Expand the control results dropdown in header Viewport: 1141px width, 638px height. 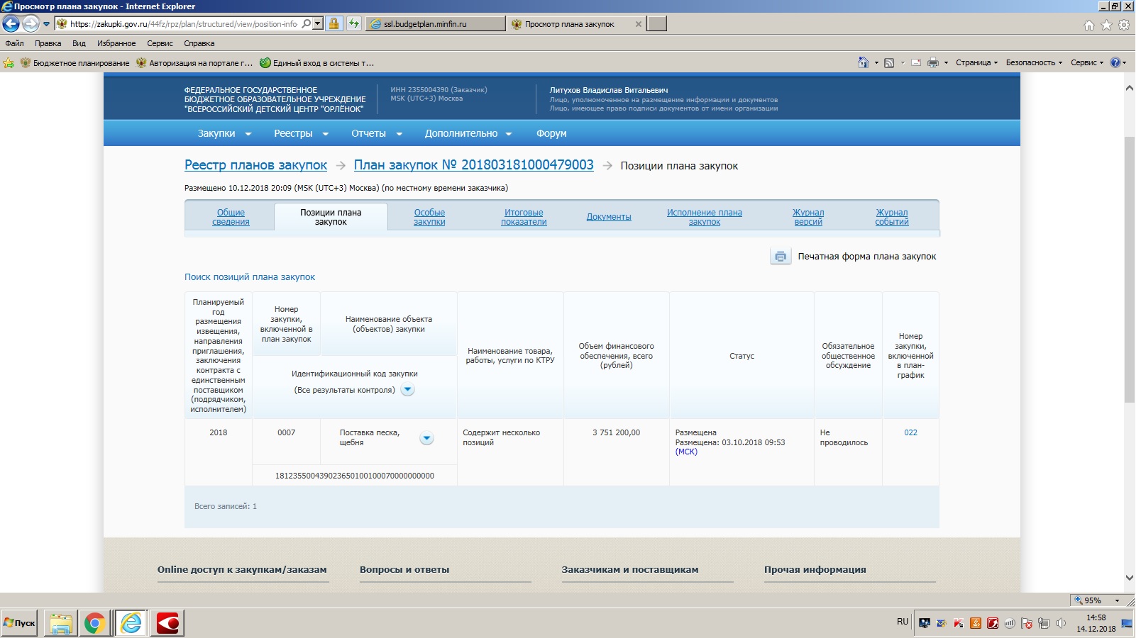click(x=407, y=390)
